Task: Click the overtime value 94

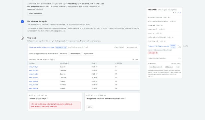Action: point(116,67)
